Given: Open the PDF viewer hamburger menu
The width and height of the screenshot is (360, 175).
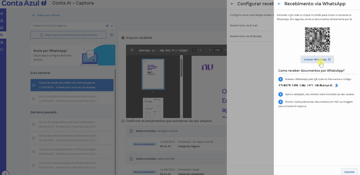Looking at the screenshot, I should tap(132, 50).
